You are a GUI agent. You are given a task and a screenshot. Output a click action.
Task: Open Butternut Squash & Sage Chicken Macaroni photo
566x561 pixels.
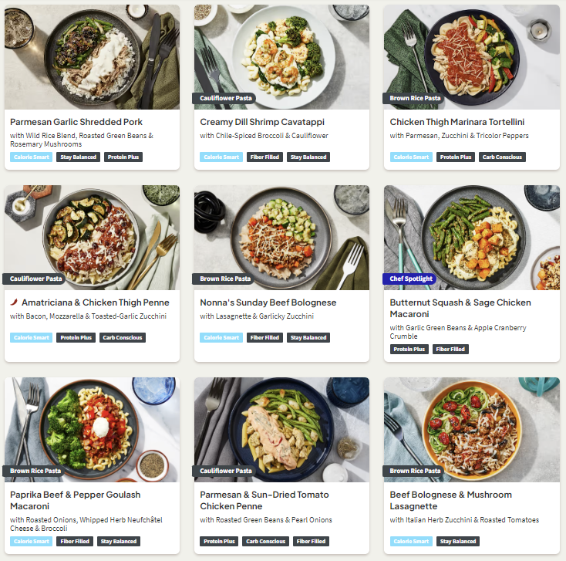coord(471,238)
